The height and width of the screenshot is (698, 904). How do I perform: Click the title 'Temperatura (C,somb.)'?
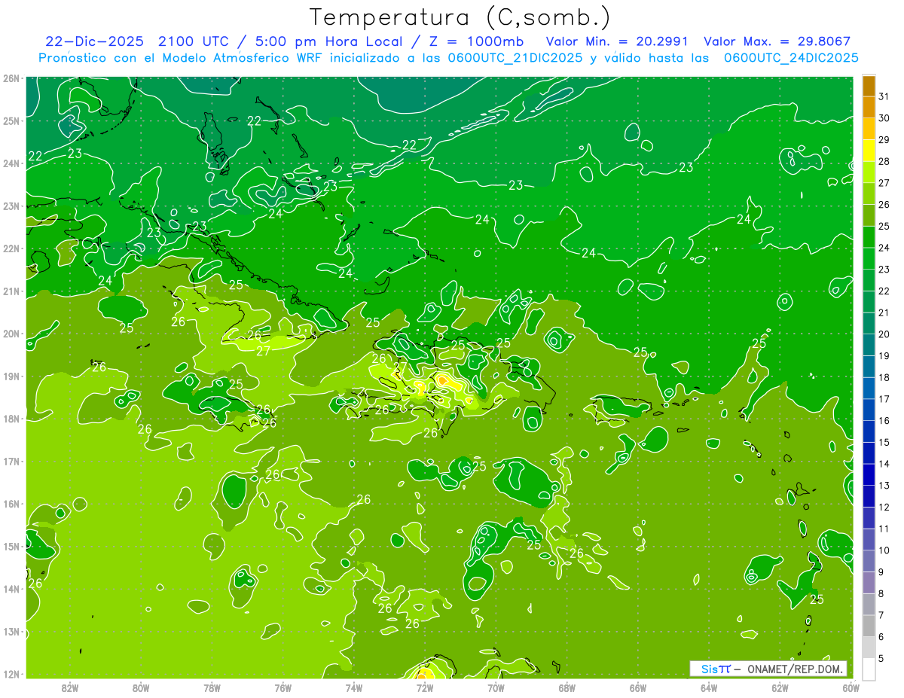(460, 18)
